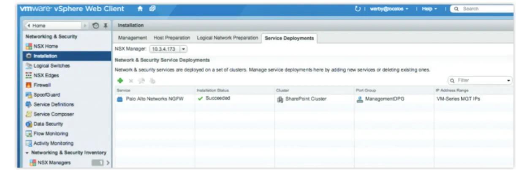Select the Succeeded status cell
Image resolution: width=516 pixels, height=170 pixels.
234,99
